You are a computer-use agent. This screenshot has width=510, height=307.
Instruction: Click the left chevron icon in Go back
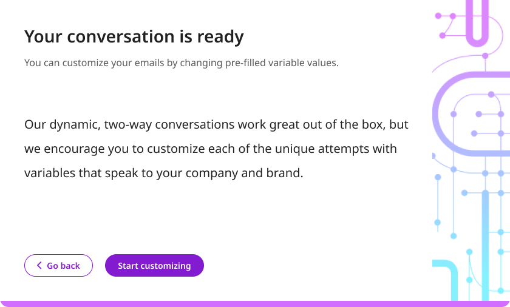point(39,265)
